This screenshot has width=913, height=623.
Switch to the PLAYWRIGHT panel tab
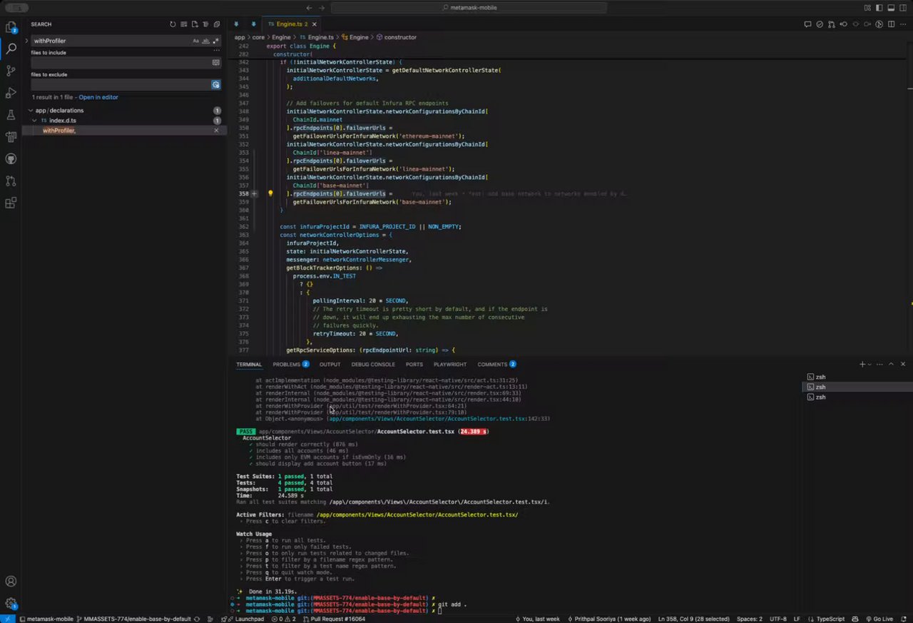[450, 364]
